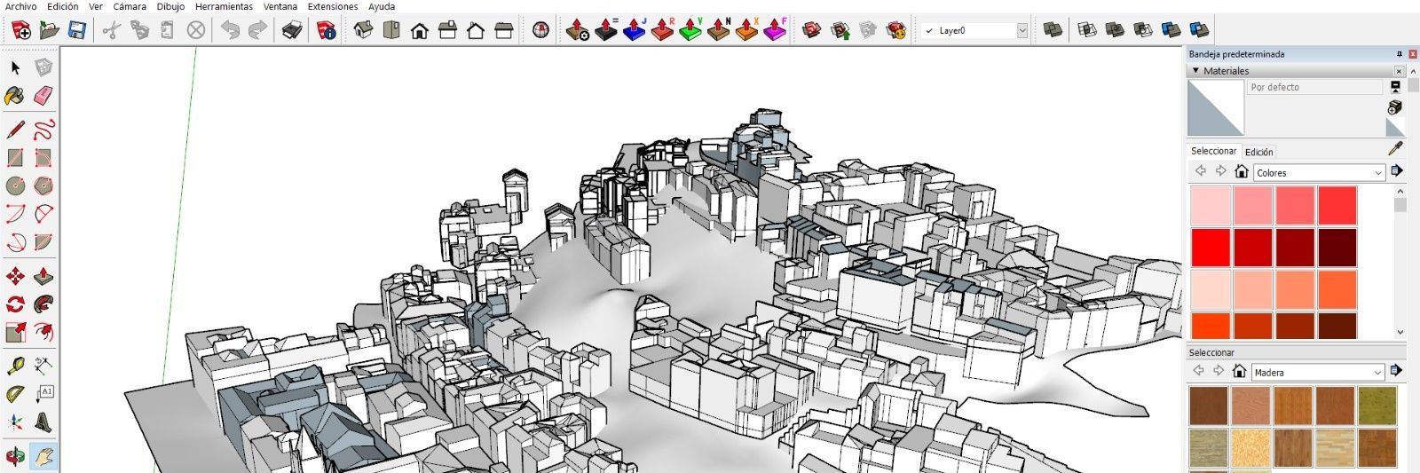This screenshot has height=473, width=1420.
Task: Choose the Make Component tool
Action: [x=43, y=67]
